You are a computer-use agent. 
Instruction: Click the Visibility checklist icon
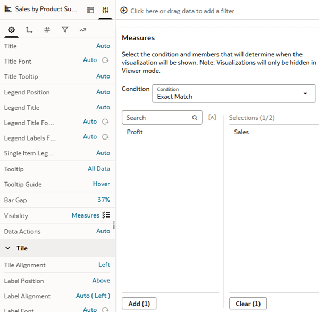click(106, 215)
